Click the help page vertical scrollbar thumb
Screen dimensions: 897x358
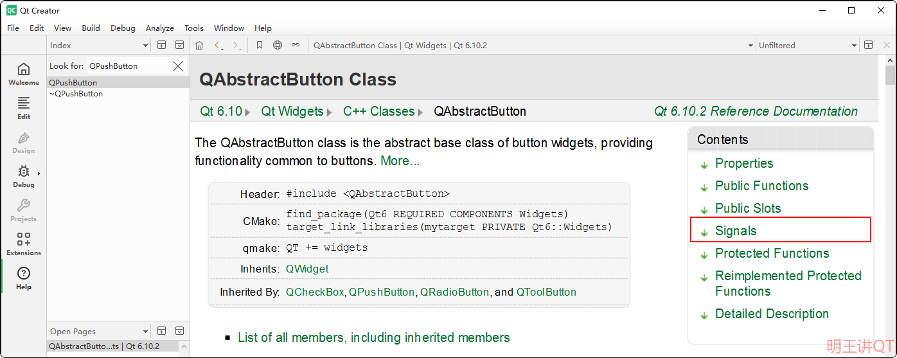coord(890,75)
